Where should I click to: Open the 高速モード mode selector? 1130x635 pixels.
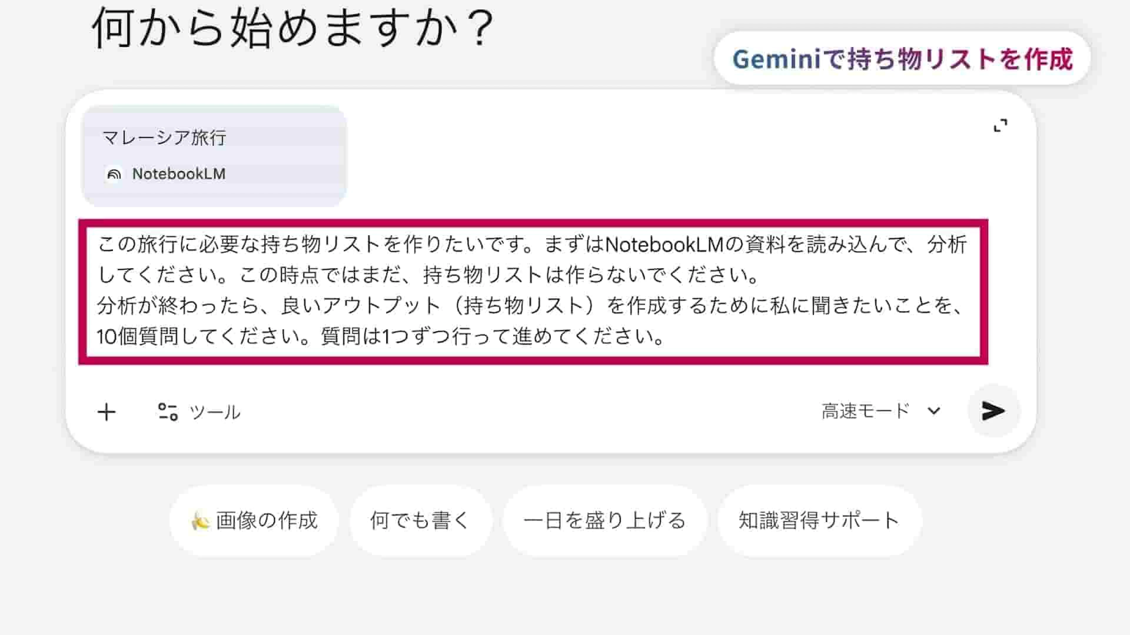pyautogui.click(x=865, y=411)
